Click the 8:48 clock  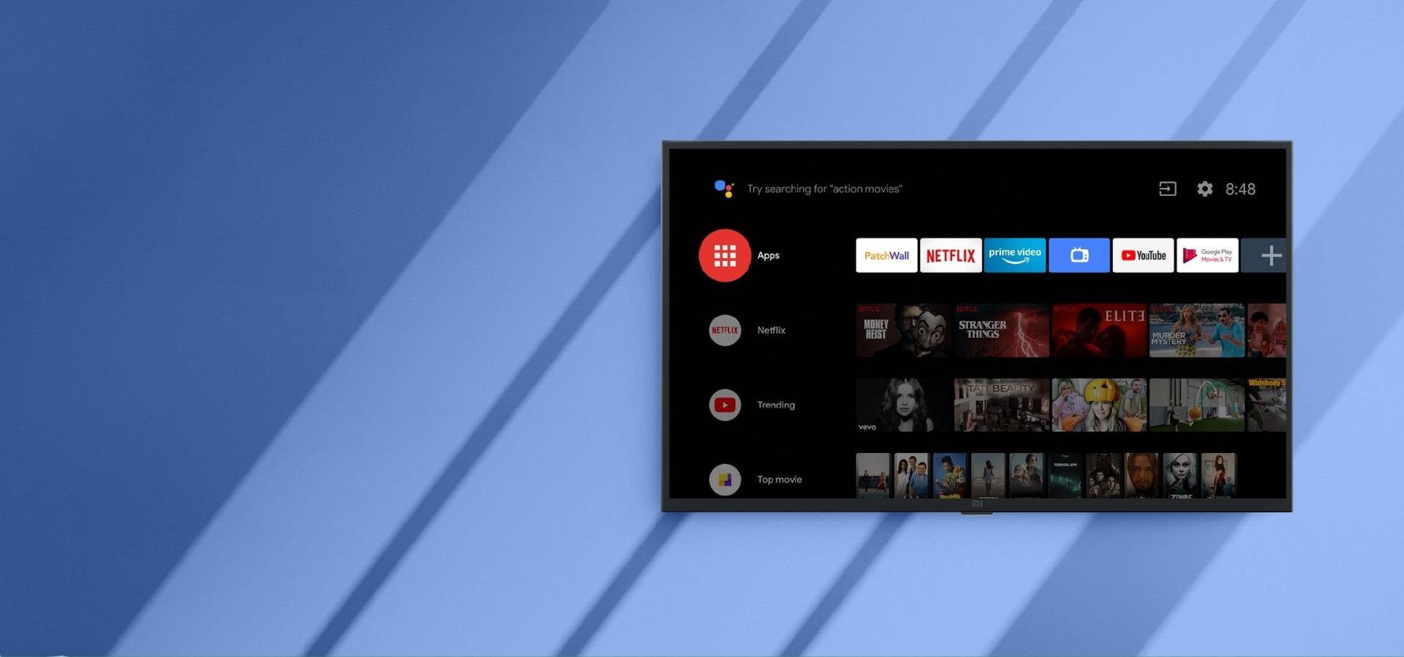point(1240,189)
